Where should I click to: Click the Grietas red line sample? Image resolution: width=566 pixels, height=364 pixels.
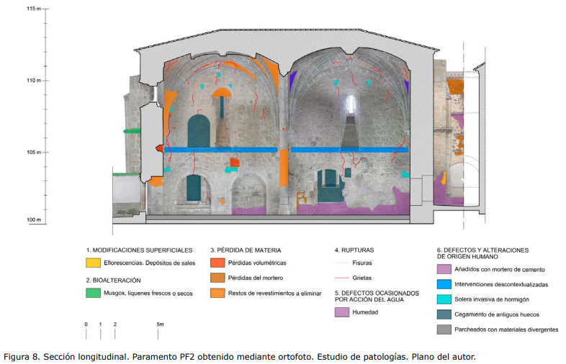341,278
